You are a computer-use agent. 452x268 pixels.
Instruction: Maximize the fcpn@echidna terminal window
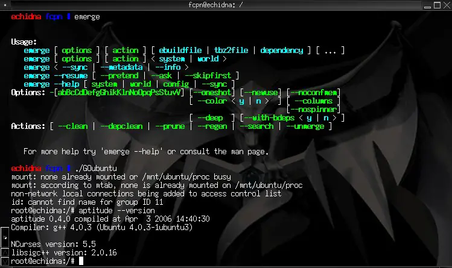tap(438, 5)
